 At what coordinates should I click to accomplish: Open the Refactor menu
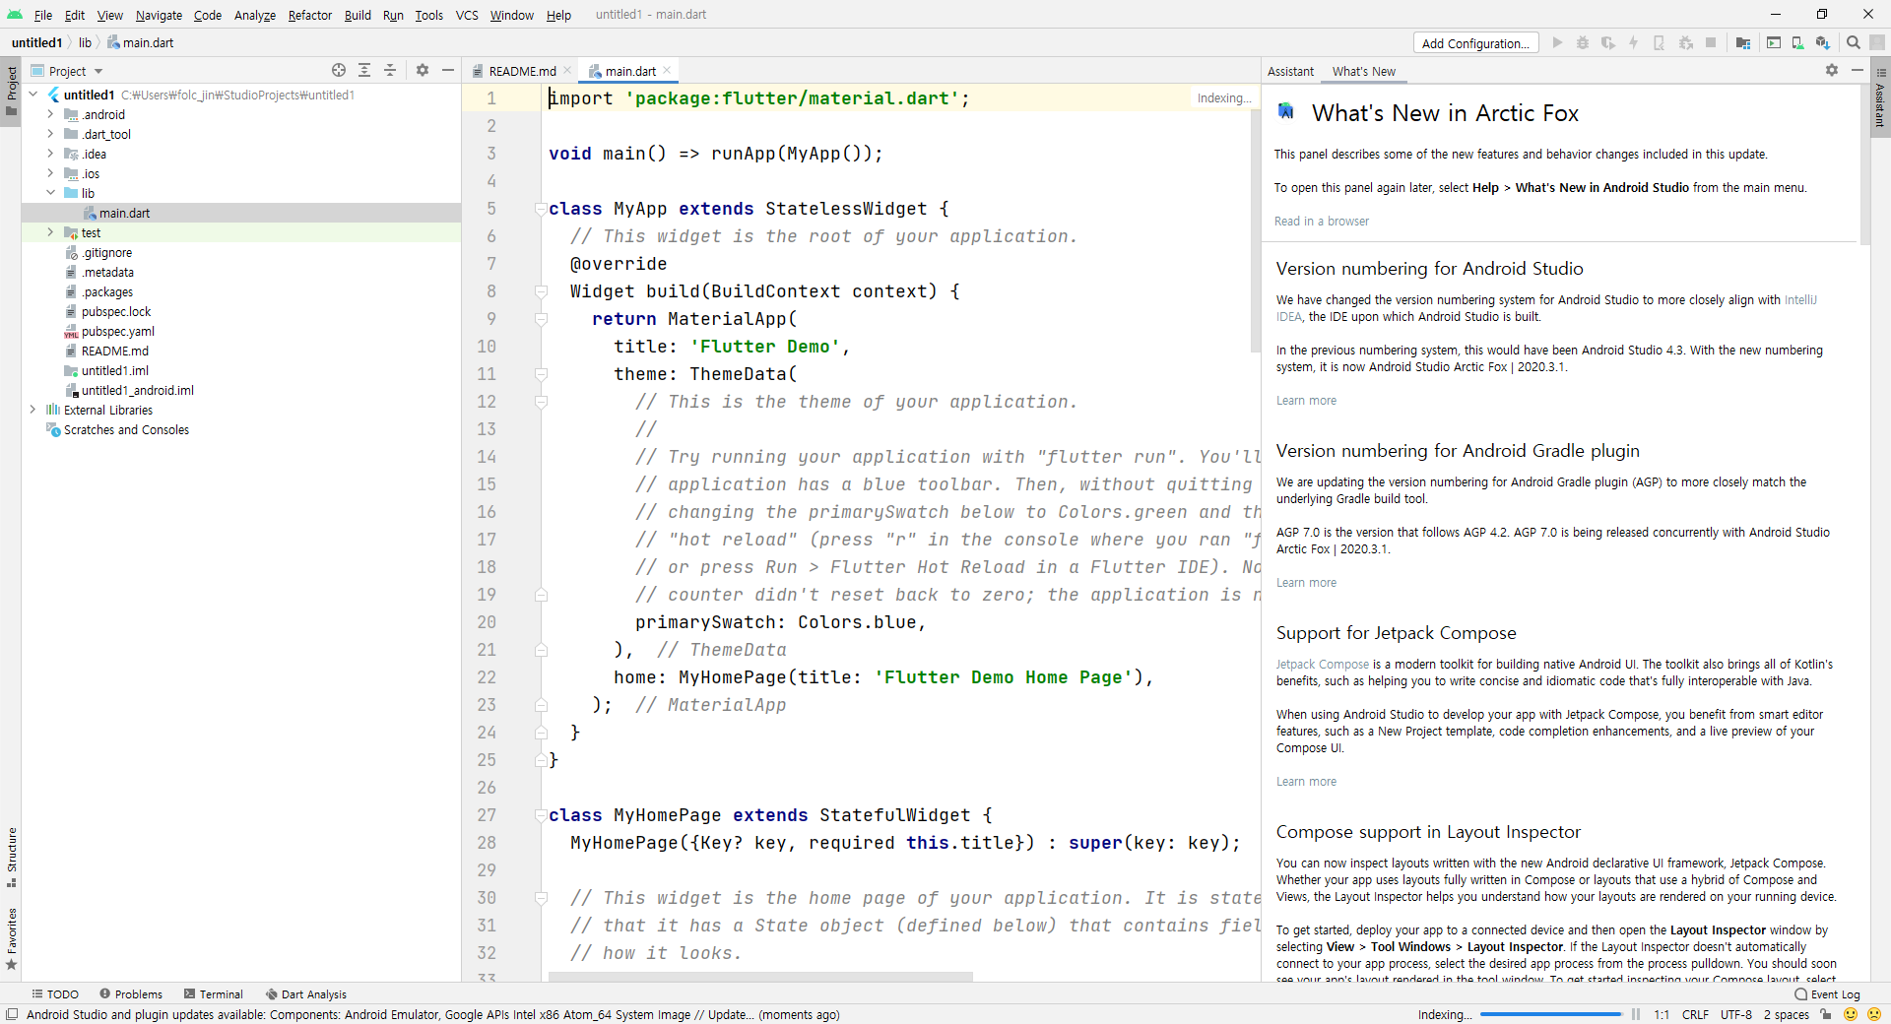point(309,15)
